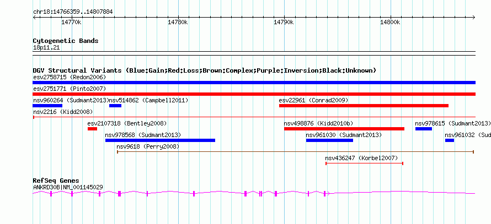Select thin red line under nsv436247

(x=364, y=163)
